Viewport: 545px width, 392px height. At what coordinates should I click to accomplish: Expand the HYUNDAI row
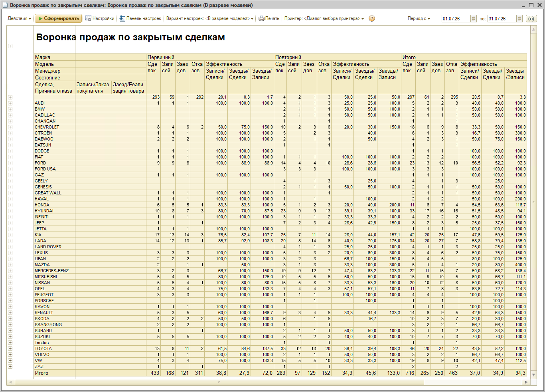tap(10, 211)
